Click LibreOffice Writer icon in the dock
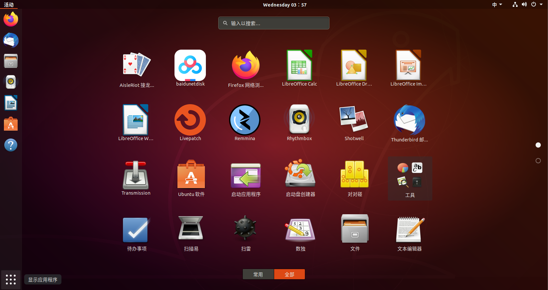 point(11,103)
